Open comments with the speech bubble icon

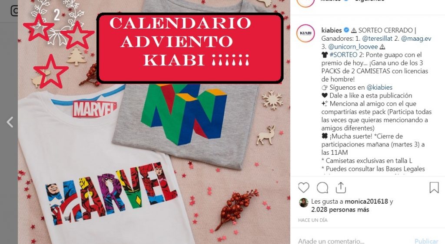(x=322, y=188)
